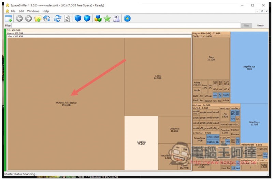Go back with the left arrow icon
The image size is (273, 180).
point(19,18)
